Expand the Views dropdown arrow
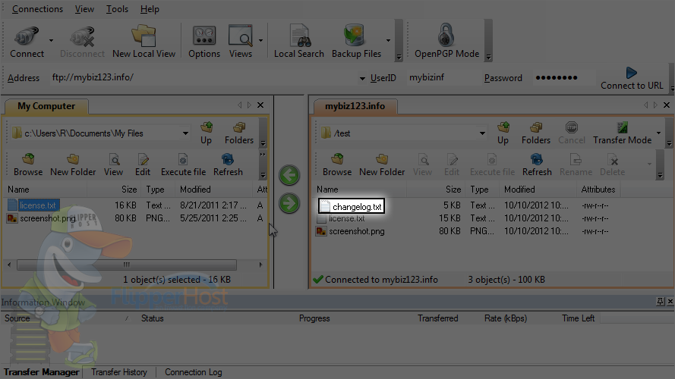The image size is (675, 379). coord(260,40)
